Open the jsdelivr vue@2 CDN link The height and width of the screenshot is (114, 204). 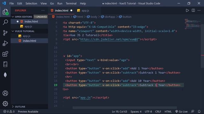click(109, 39)
